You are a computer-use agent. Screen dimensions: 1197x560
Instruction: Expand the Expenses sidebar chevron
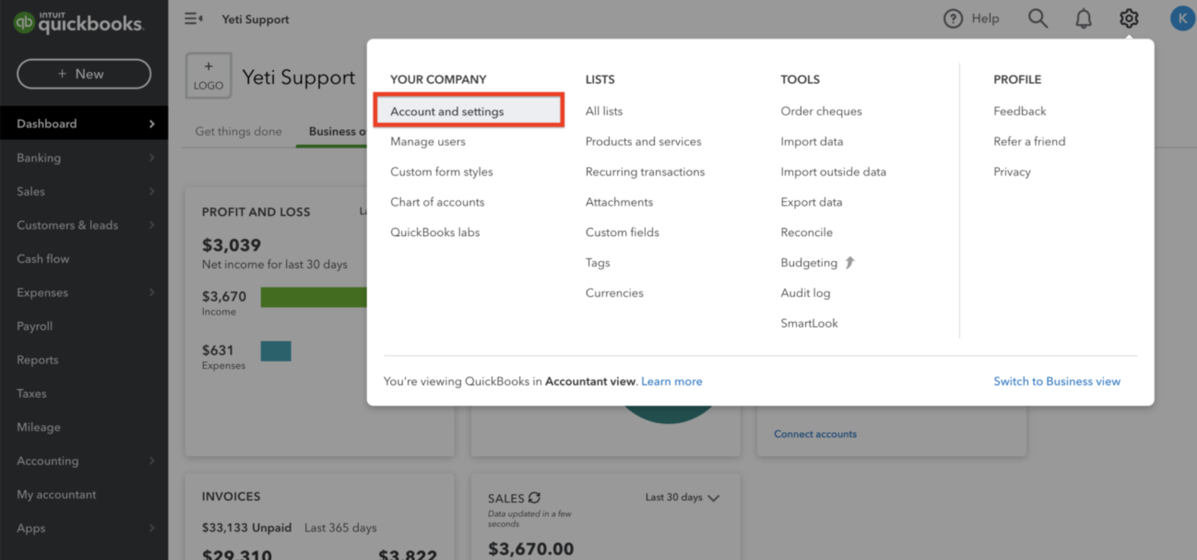coord(152,292)
